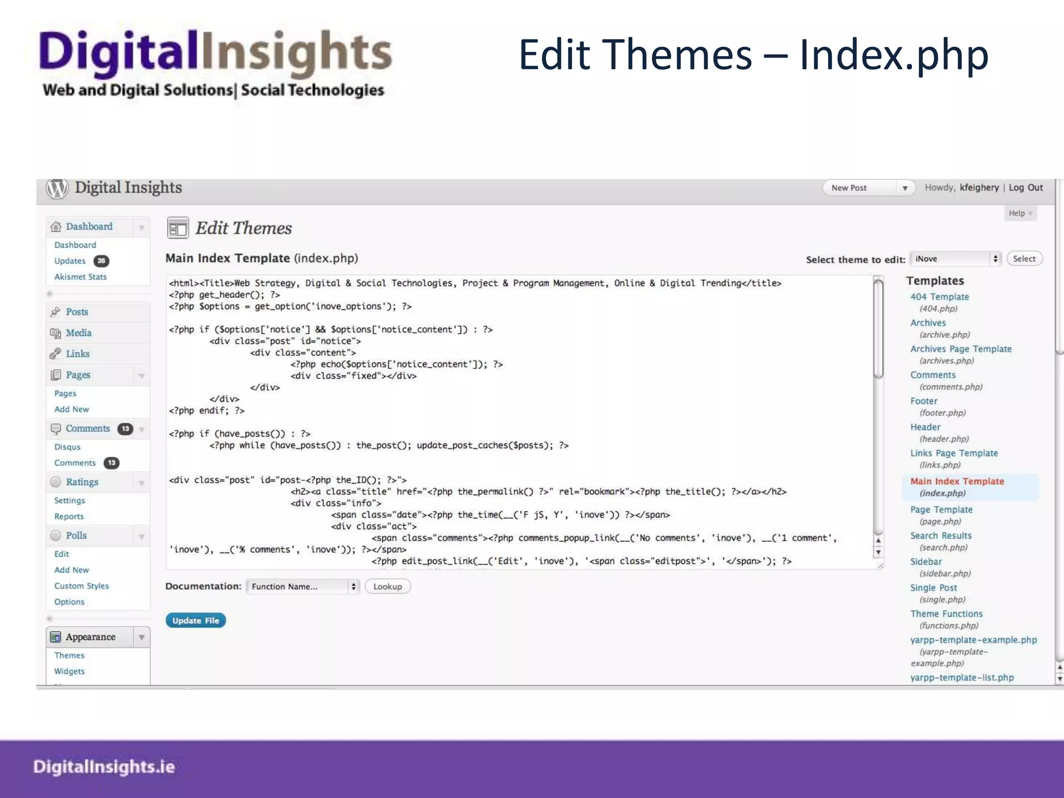Open the Links Page Template file

pyautogui.click(x=954, y=453)
